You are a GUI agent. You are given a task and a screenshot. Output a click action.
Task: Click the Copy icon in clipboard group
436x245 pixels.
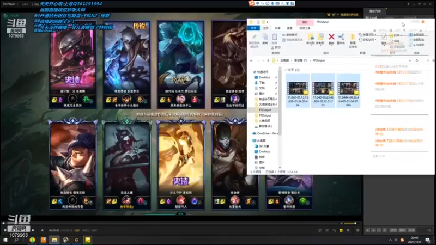(x=265, y=37)
